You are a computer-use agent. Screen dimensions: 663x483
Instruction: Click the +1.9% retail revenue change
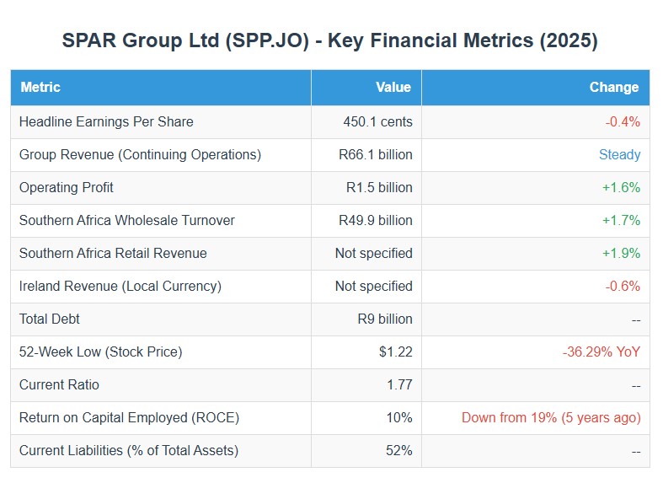tap(621, 253)
